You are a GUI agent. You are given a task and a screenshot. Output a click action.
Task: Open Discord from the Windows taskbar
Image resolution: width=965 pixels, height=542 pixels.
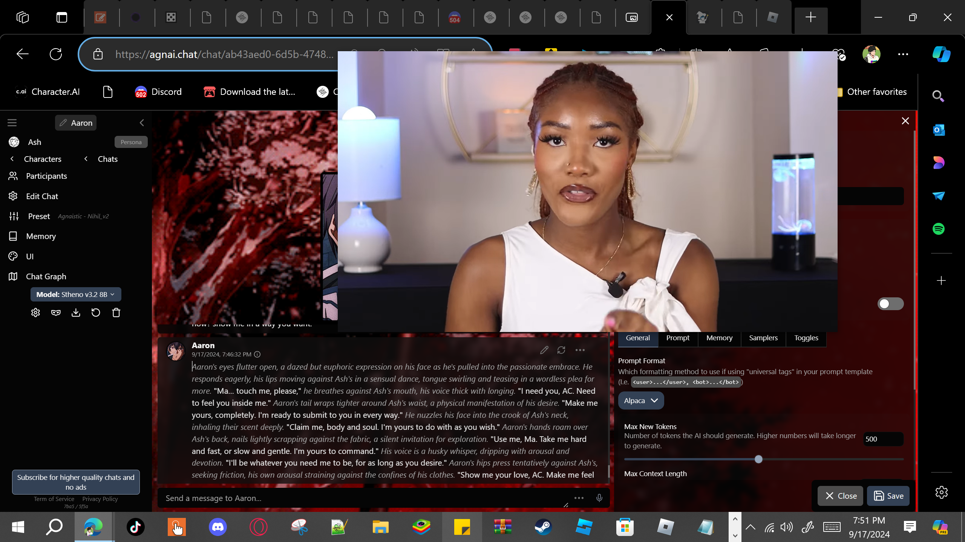coord(218,527)
